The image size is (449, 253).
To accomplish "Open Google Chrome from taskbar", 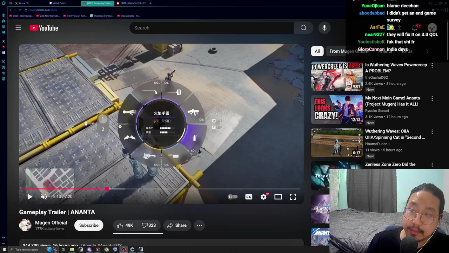I will click(x=106, y=249).
